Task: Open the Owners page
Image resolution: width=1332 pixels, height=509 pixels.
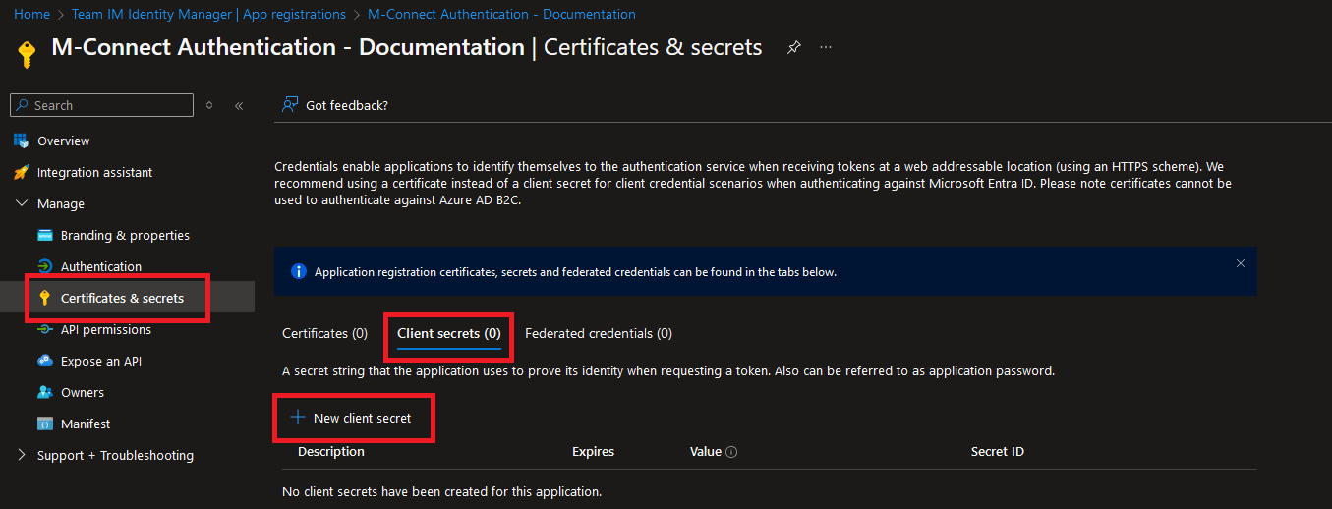Action: 83,392
